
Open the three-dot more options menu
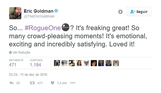73,83
